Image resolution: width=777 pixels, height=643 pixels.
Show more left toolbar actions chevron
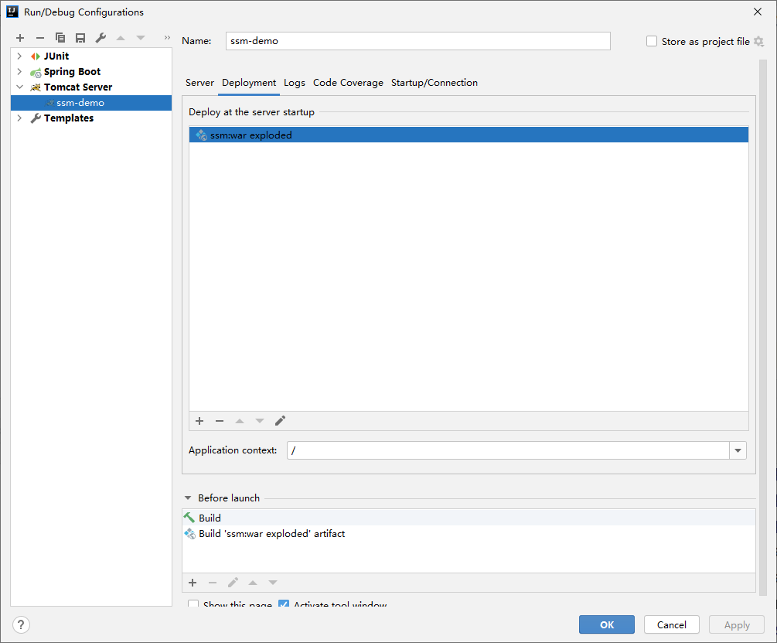coord(167,38)
